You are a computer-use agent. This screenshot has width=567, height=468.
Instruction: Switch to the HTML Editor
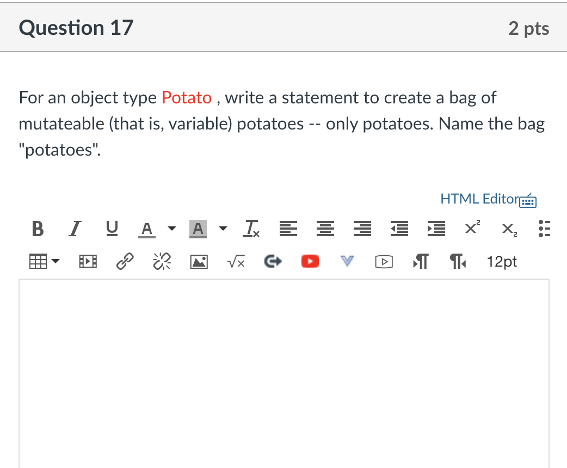pos(480,199)
